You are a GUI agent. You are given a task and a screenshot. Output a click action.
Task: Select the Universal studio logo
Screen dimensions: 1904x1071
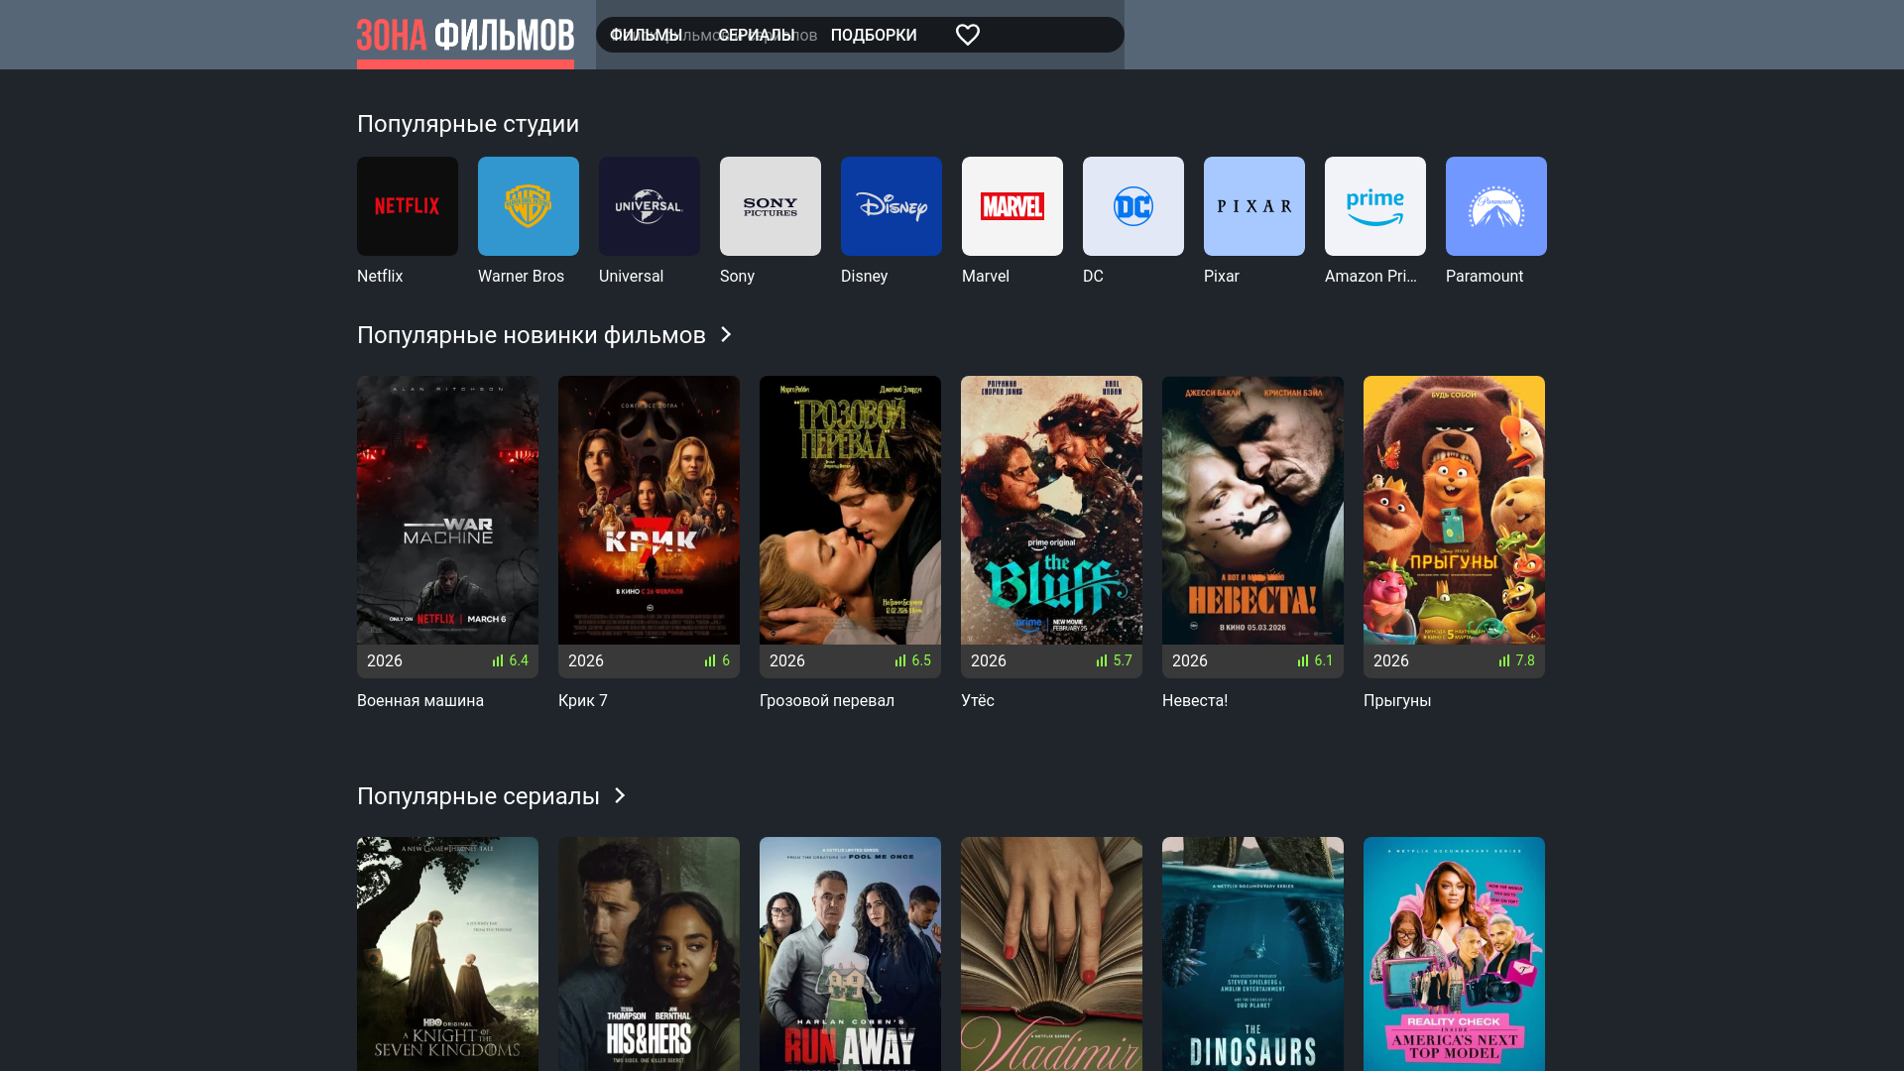click(x=650, y=206)
